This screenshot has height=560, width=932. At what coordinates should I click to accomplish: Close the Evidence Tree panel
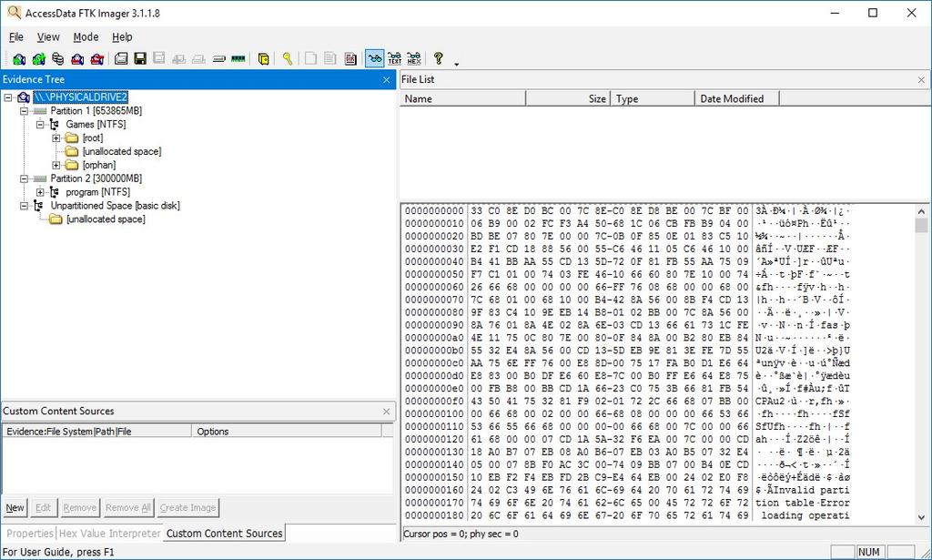[x=386, y=79]
